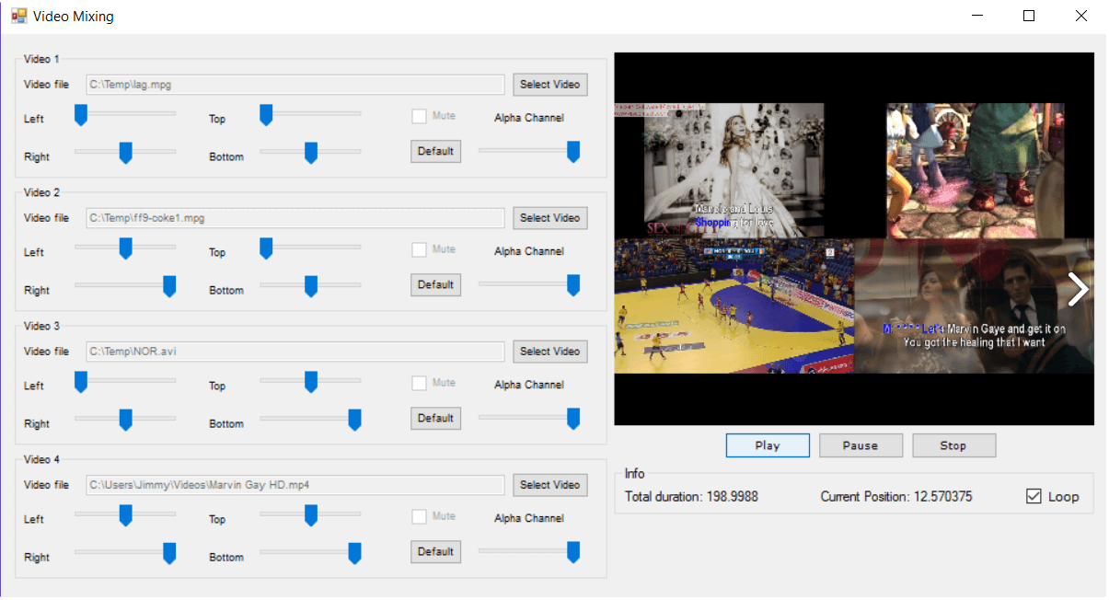Click Select Video button for Video 2
Screen dimensions: 1109x600
549,218
